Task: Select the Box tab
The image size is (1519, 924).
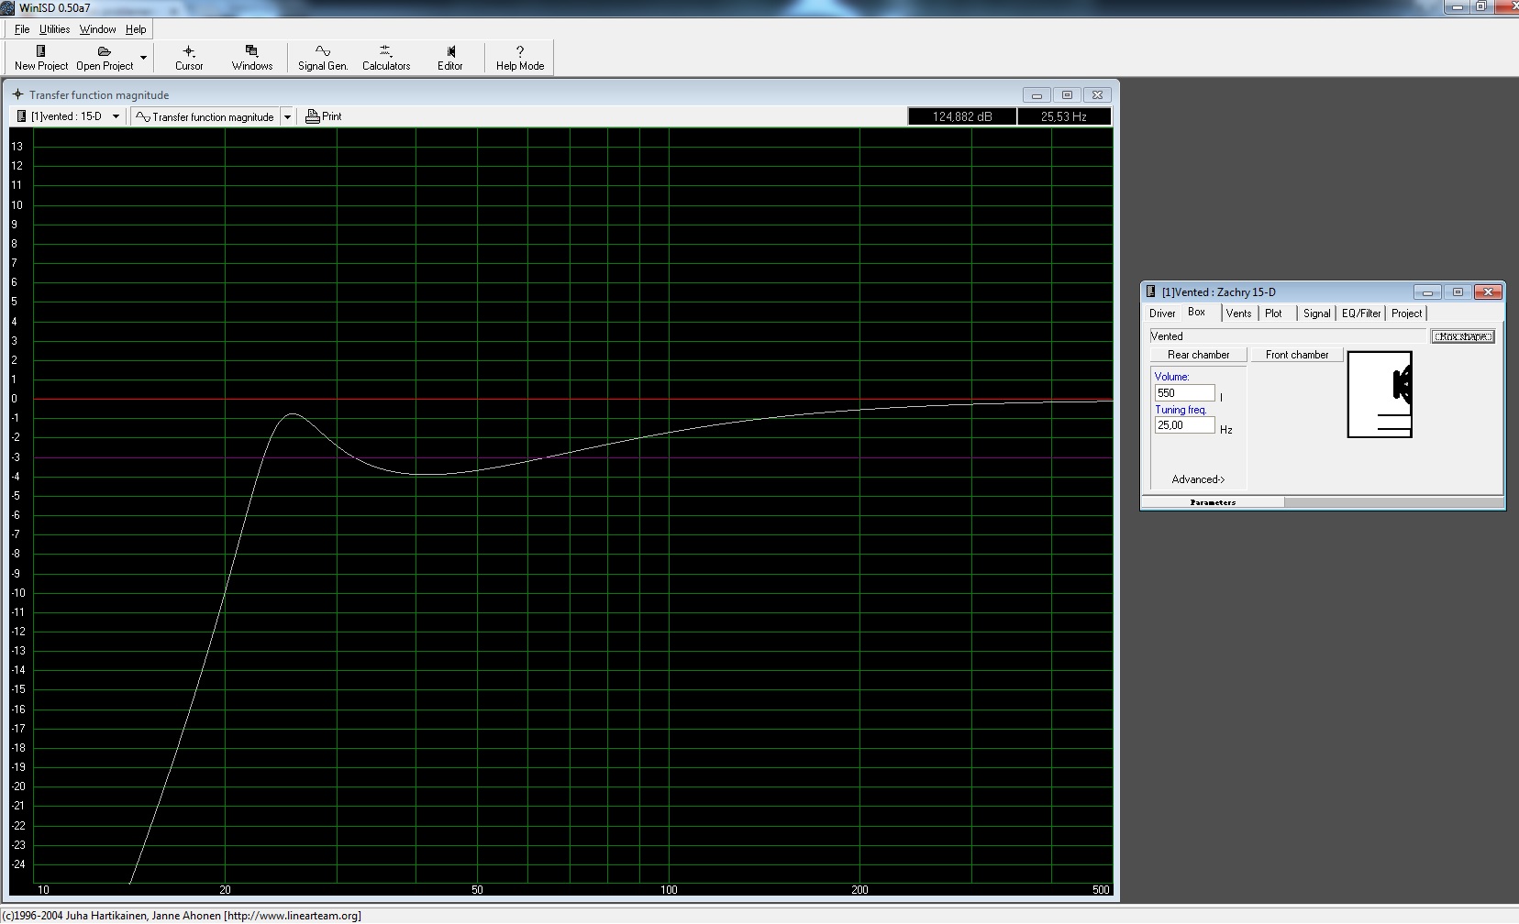Action: [x=1197, y=313]
